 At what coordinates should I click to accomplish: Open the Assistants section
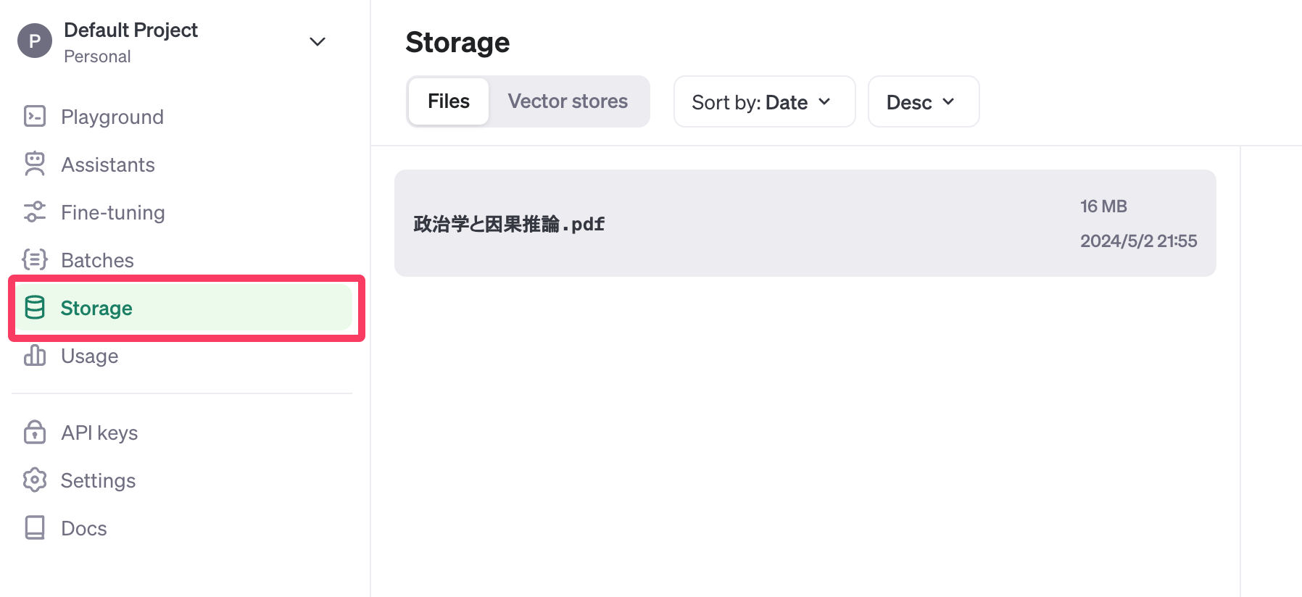tap(108, 164)
